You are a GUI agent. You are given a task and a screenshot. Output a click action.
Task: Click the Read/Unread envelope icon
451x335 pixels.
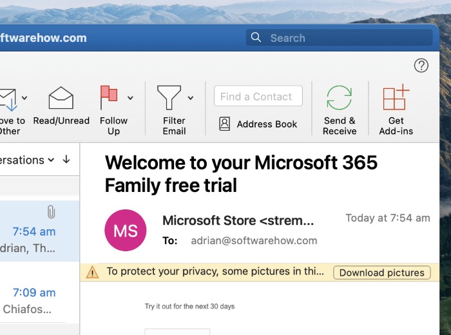[x=61, y=98]
